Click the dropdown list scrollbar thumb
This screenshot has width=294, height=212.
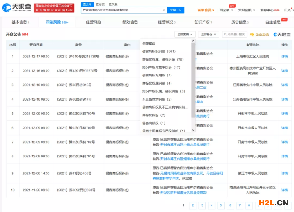point(193,80)
